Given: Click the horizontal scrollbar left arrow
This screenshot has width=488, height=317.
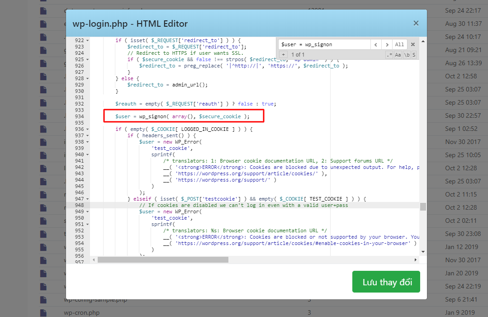Looking at the screenshot, I should [94, 259].
